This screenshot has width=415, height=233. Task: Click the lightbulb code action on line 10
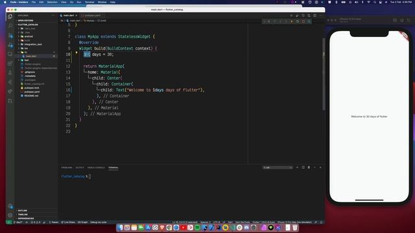pos(77,52)
